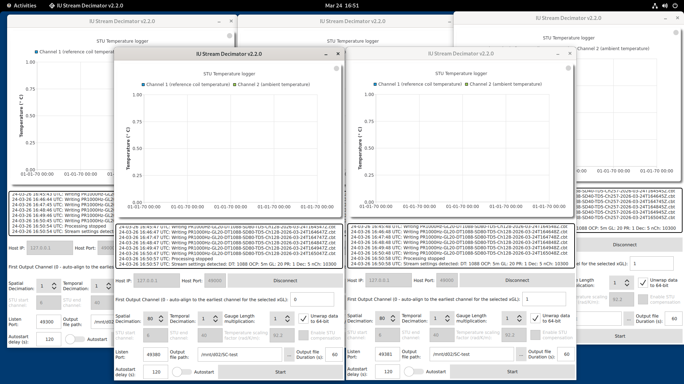The width and height of the screenshot is (684, 384).
Task: Decrease Temporal Decimation in port 49381 window
Action: 447,321
